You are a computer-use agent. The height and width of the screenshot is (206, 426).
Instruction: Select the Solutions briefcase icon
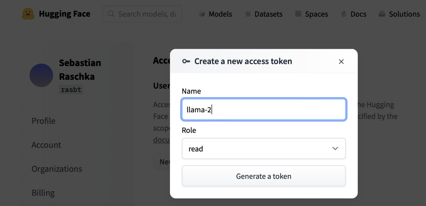(382, 14)
